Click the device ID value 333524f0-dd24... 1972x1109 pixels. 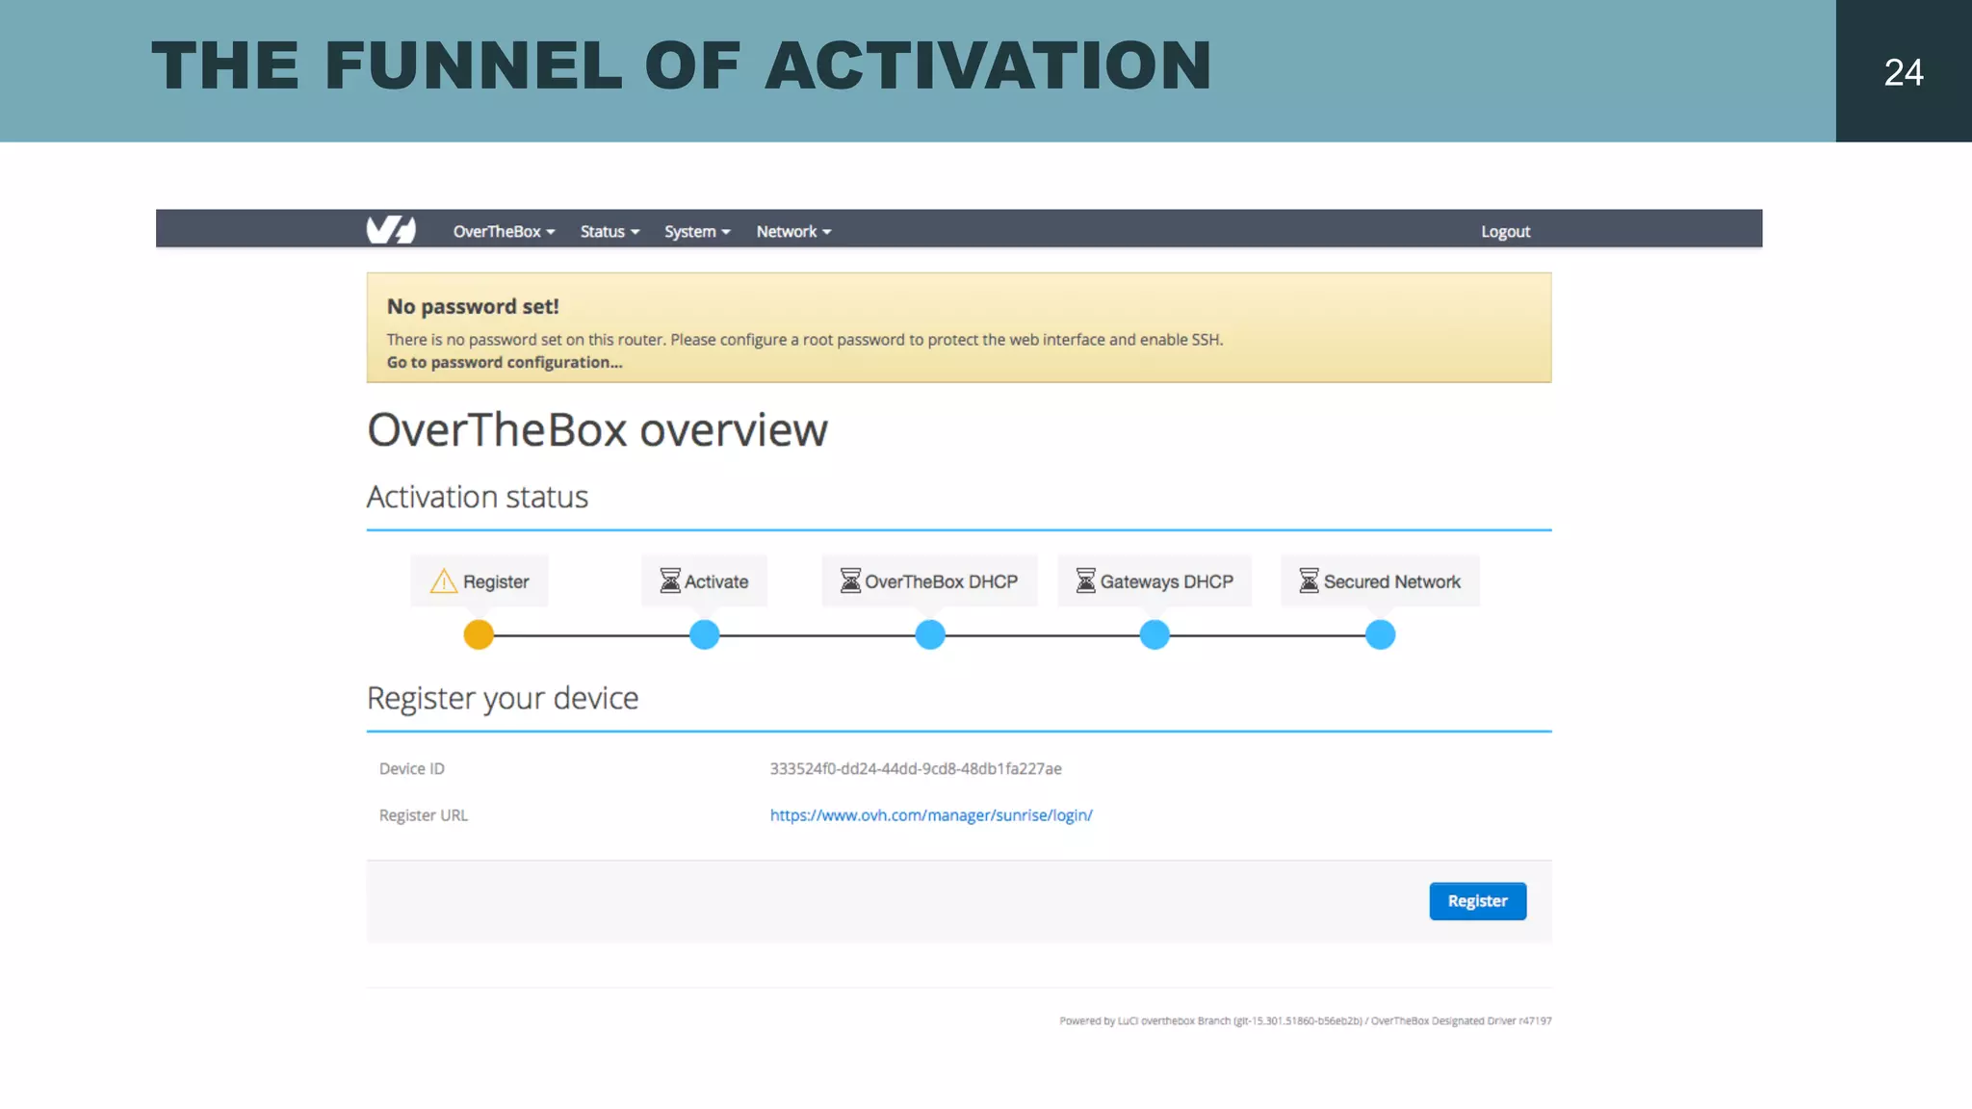tap(916, 768)
